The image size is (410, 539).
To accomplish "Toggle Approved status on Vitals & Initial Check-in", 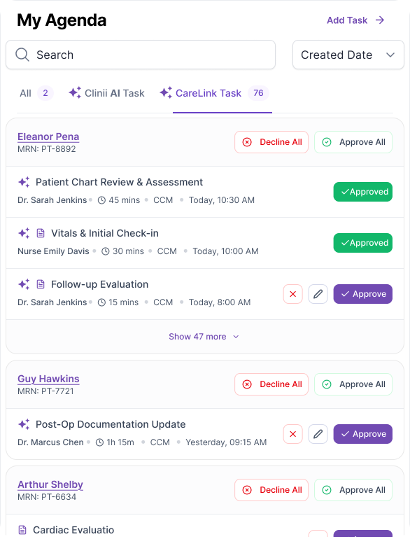I will (x=363, y=243).
